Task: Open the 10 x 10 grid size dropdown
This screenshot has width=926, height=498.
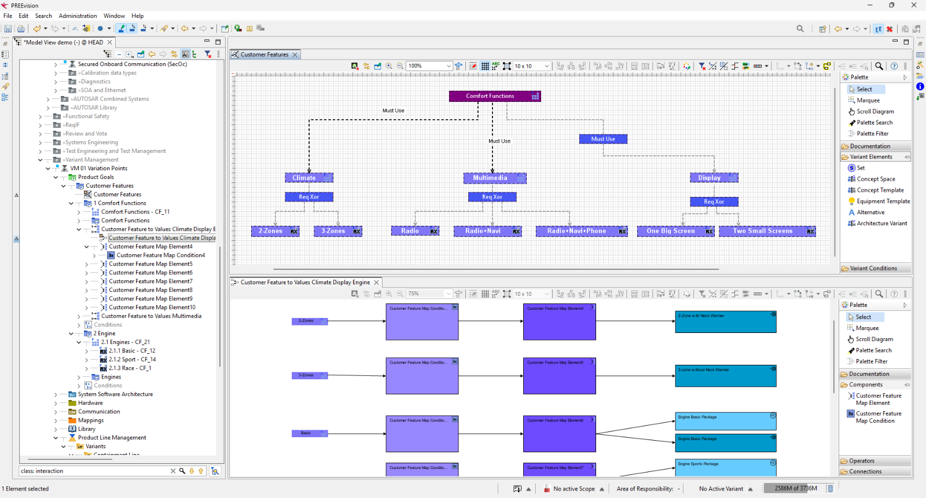Action: coord(546,66)
